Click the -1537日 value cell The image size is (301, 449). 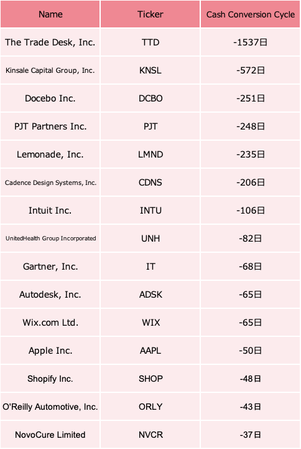coord(250,42)
